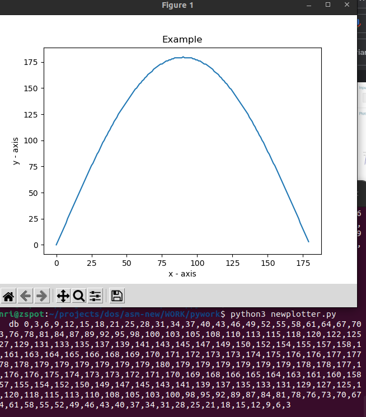This screenshot has width=366, height=417.
Task: Close the Figure 1 window
Action: coord(347,5)
